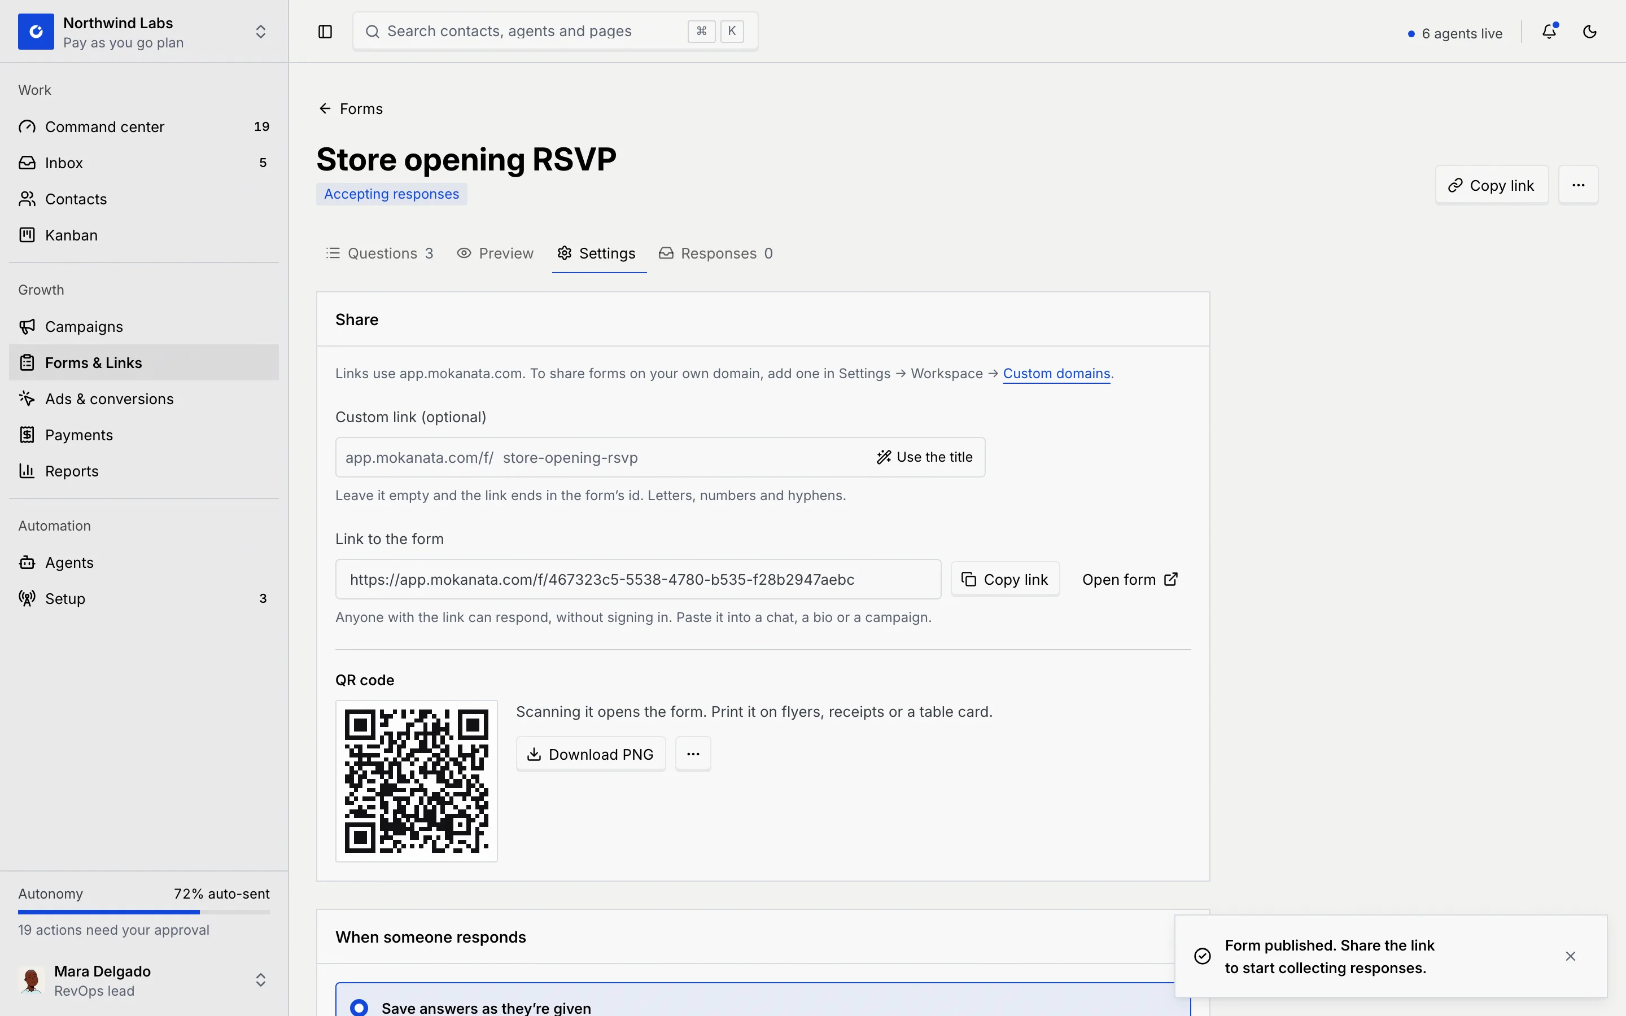Image resolution: width=1626 pixels, height=1016 pixels.
Task: Expand Northwind Labs workspace switcher
Action: tap(261, 32)
